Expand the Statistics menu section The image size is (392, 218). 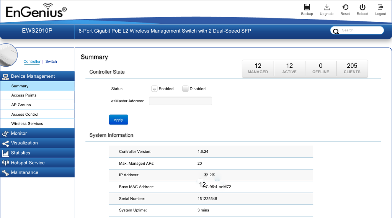[x=38, y=153]
